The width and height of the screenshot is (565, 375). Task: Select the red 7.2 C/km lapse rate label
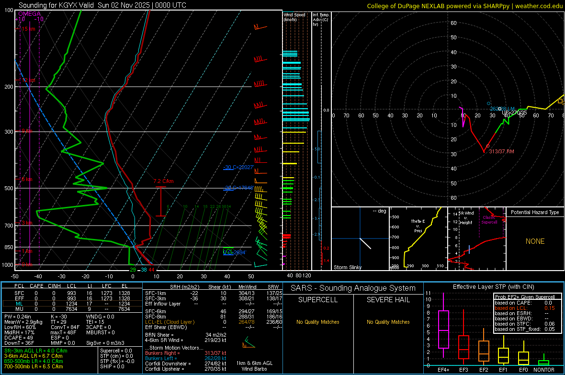(x=164, y=182)
